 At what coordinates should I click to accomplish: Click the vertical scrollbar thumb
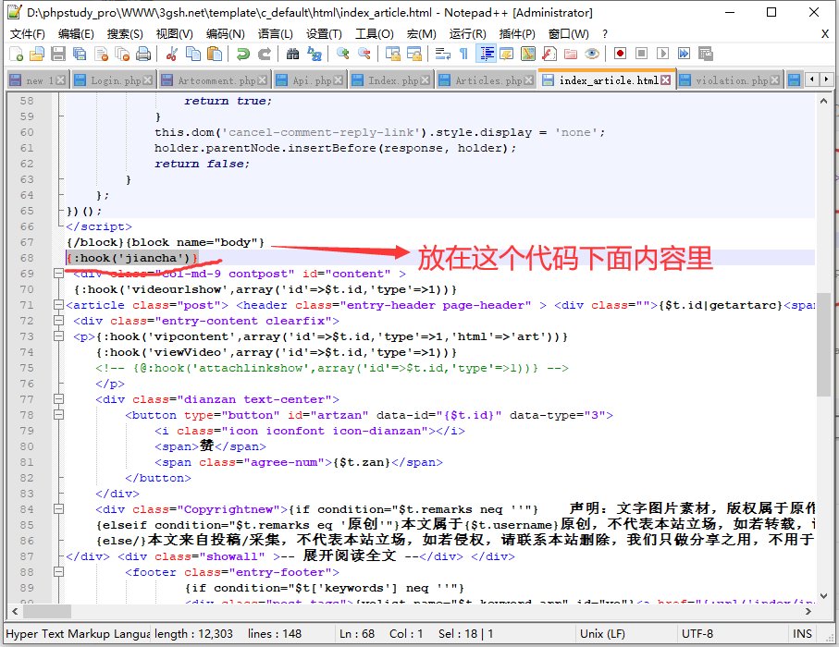pos(823,344)
